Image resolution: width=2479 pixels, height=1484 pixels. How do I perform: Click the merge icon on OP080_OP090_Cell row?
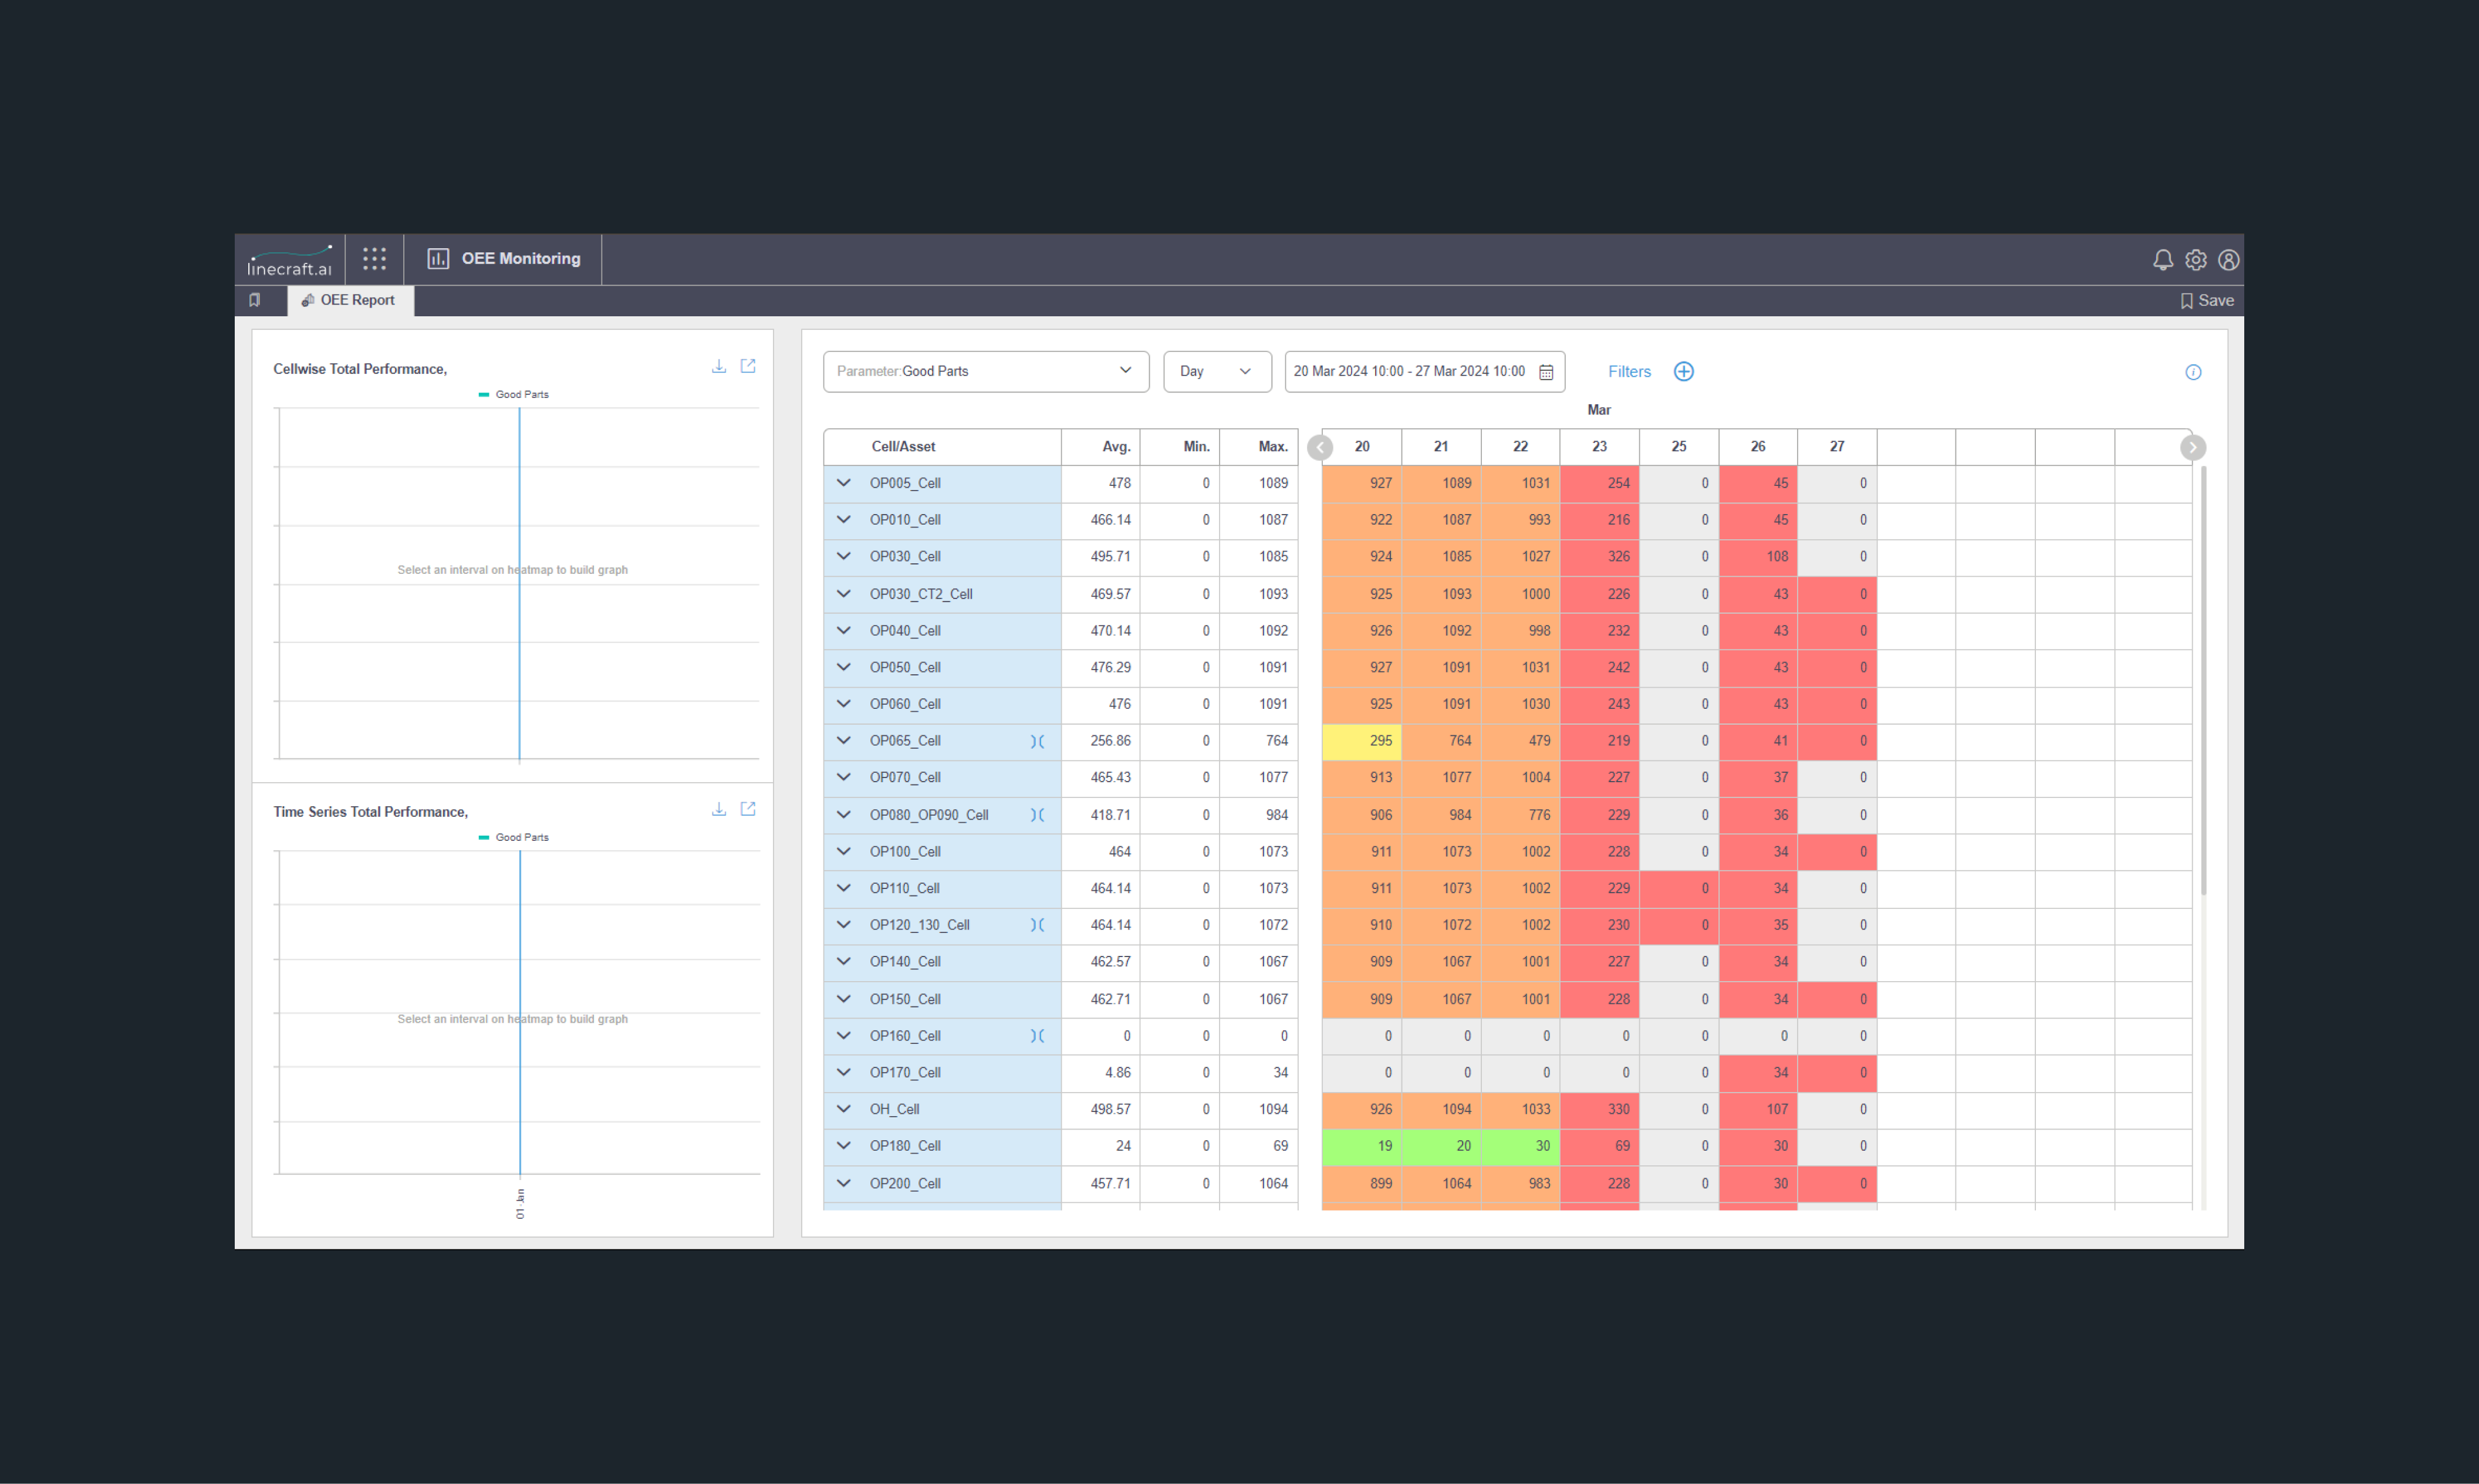(x=1038, y=815)
